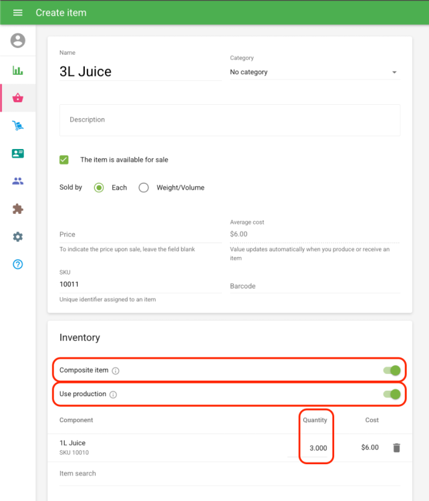Focus the Description text area
The image size is (429, 501).
pyautogui.click(x=229, y=120)
